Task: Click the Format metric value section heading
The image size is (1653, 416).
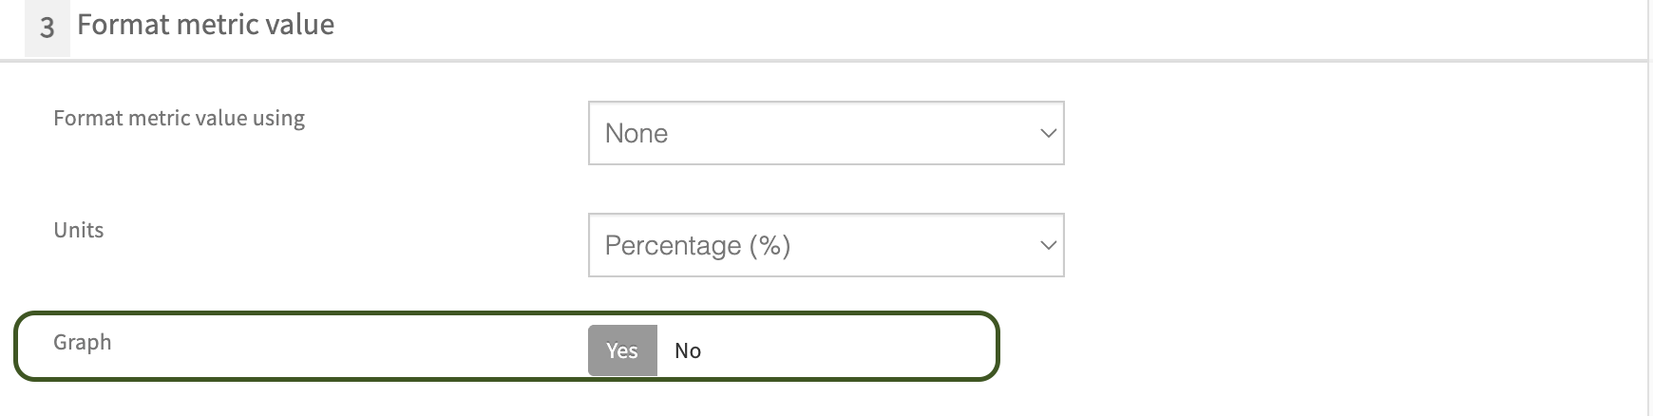Action: coord(205,24)
